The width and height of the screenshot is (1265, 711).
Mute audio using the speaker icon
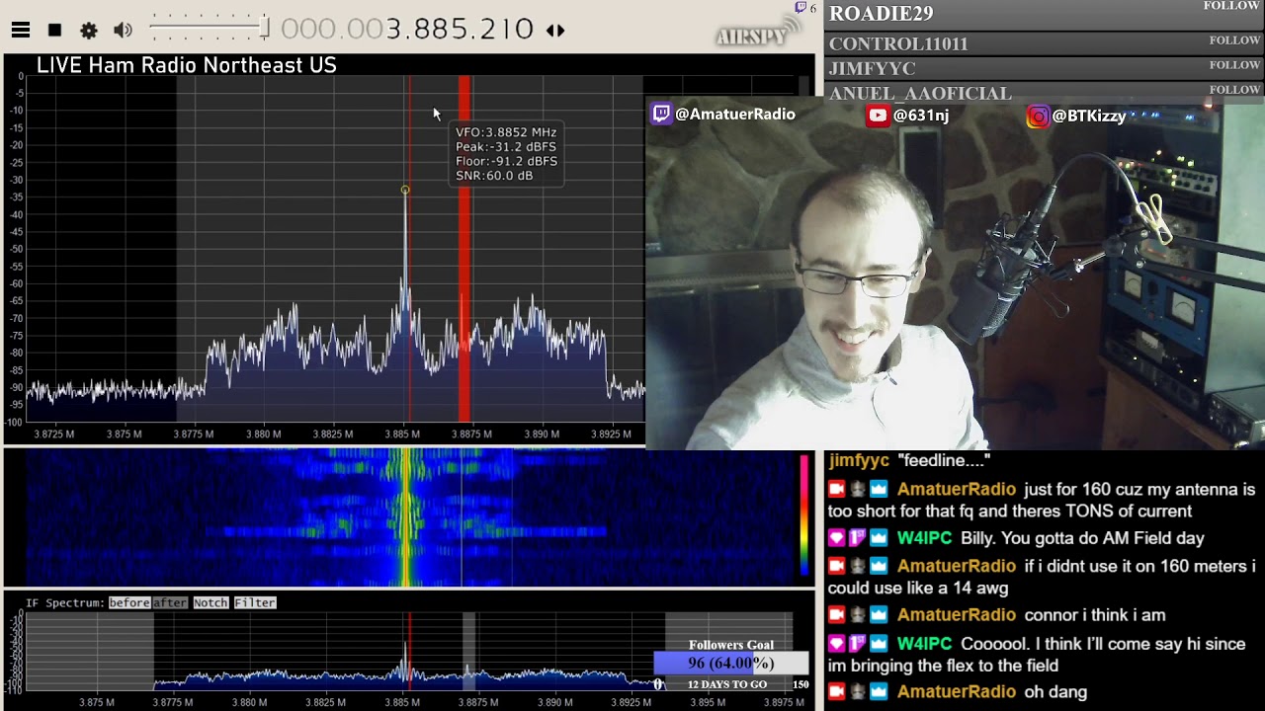(123, 31)
